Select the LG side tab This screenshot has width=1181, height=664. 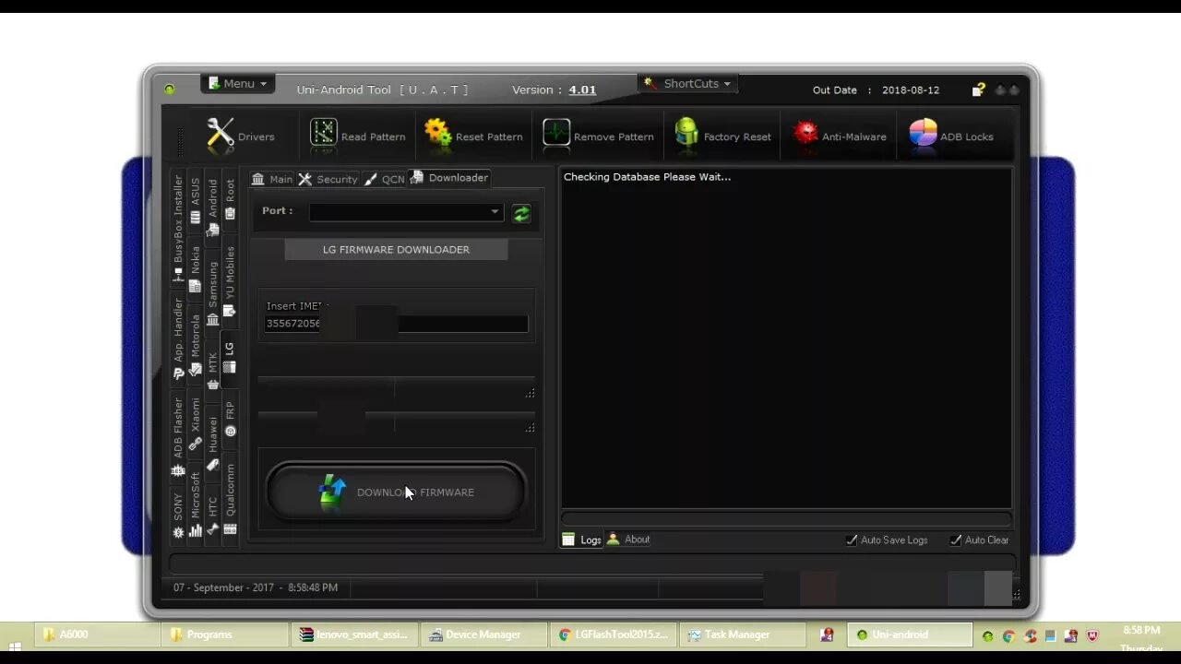pyautogui.click(x=230, y=357)
